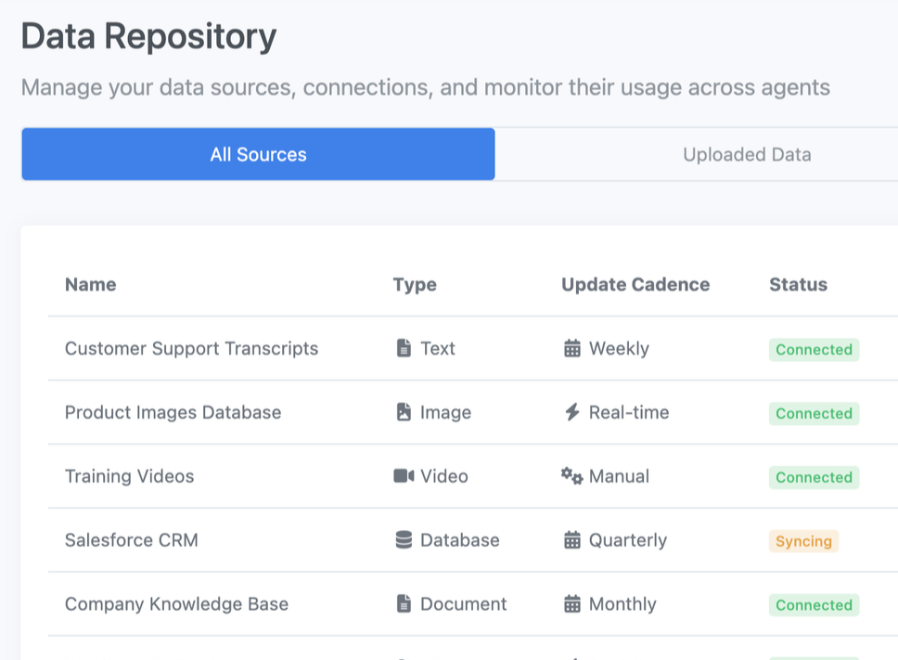Click the Status column header

pyautogui.click(x=798, y=285)
